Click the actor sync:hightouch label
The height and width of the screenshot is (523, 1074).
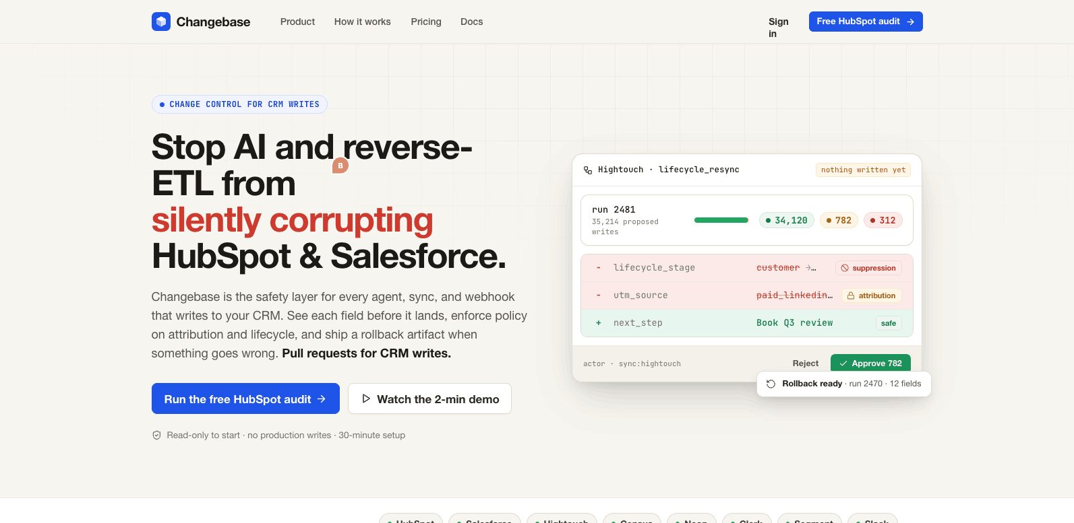pos(632,363)
